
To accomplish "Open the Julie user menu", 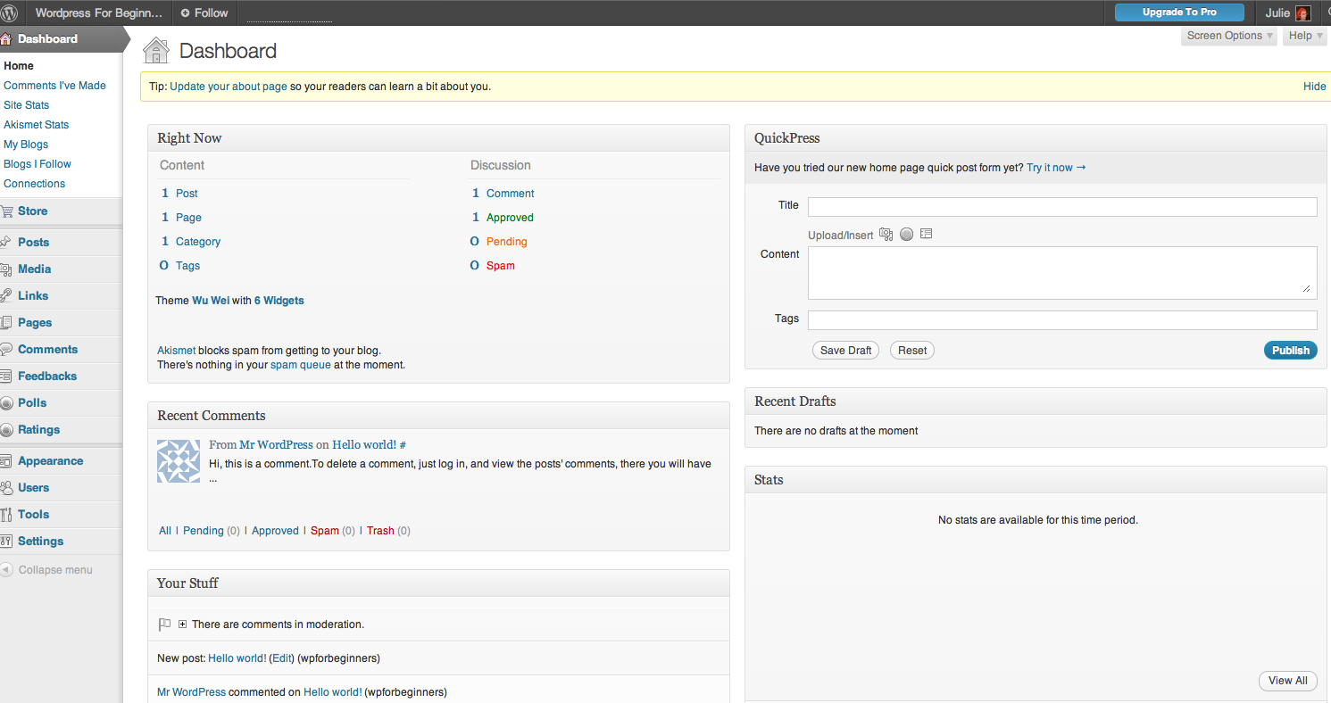I will [1286, 13].
